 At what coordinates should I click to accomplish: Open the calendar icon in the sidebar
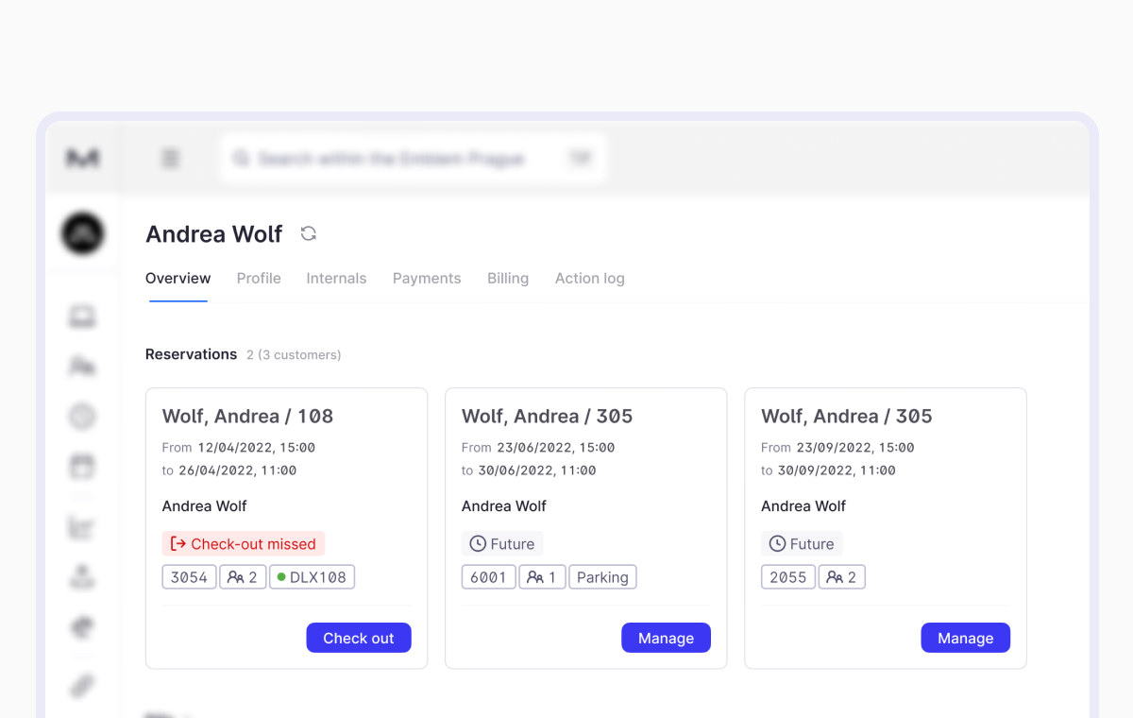(x=83, y=466)
